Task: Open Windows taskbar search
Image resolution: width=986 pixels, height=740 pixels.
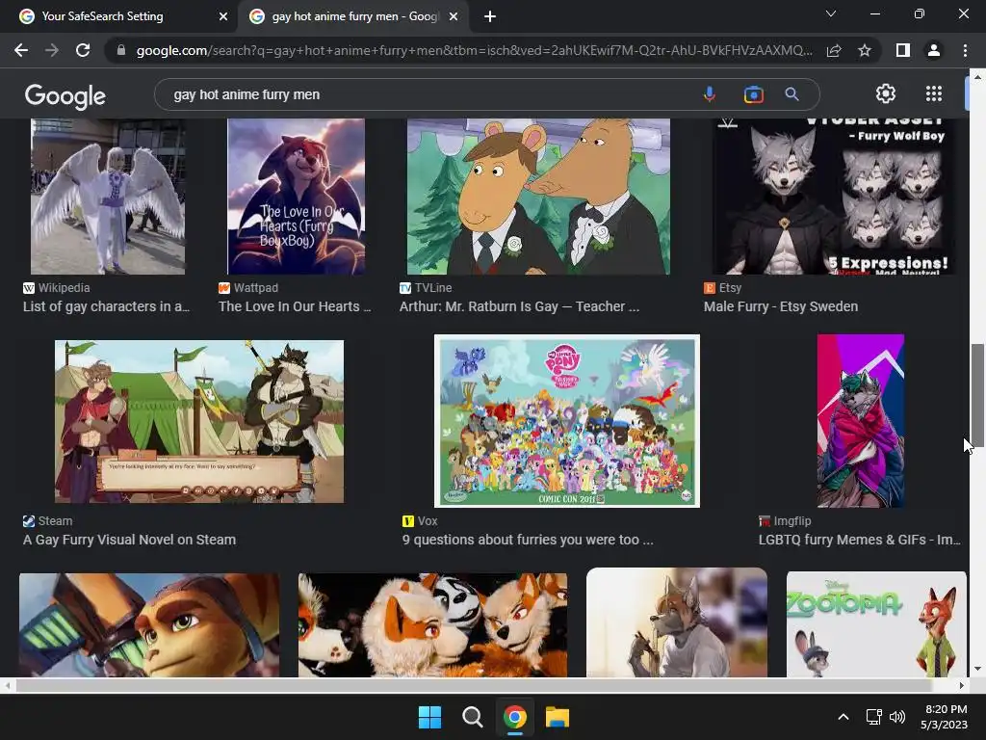Action: pos(472,717)
